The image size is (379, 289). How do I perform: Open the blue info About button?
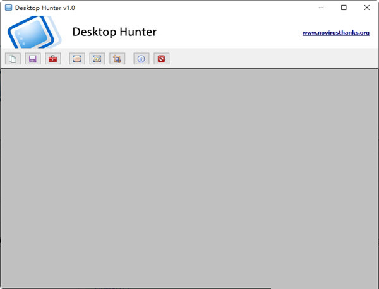[x=141, y=59]
